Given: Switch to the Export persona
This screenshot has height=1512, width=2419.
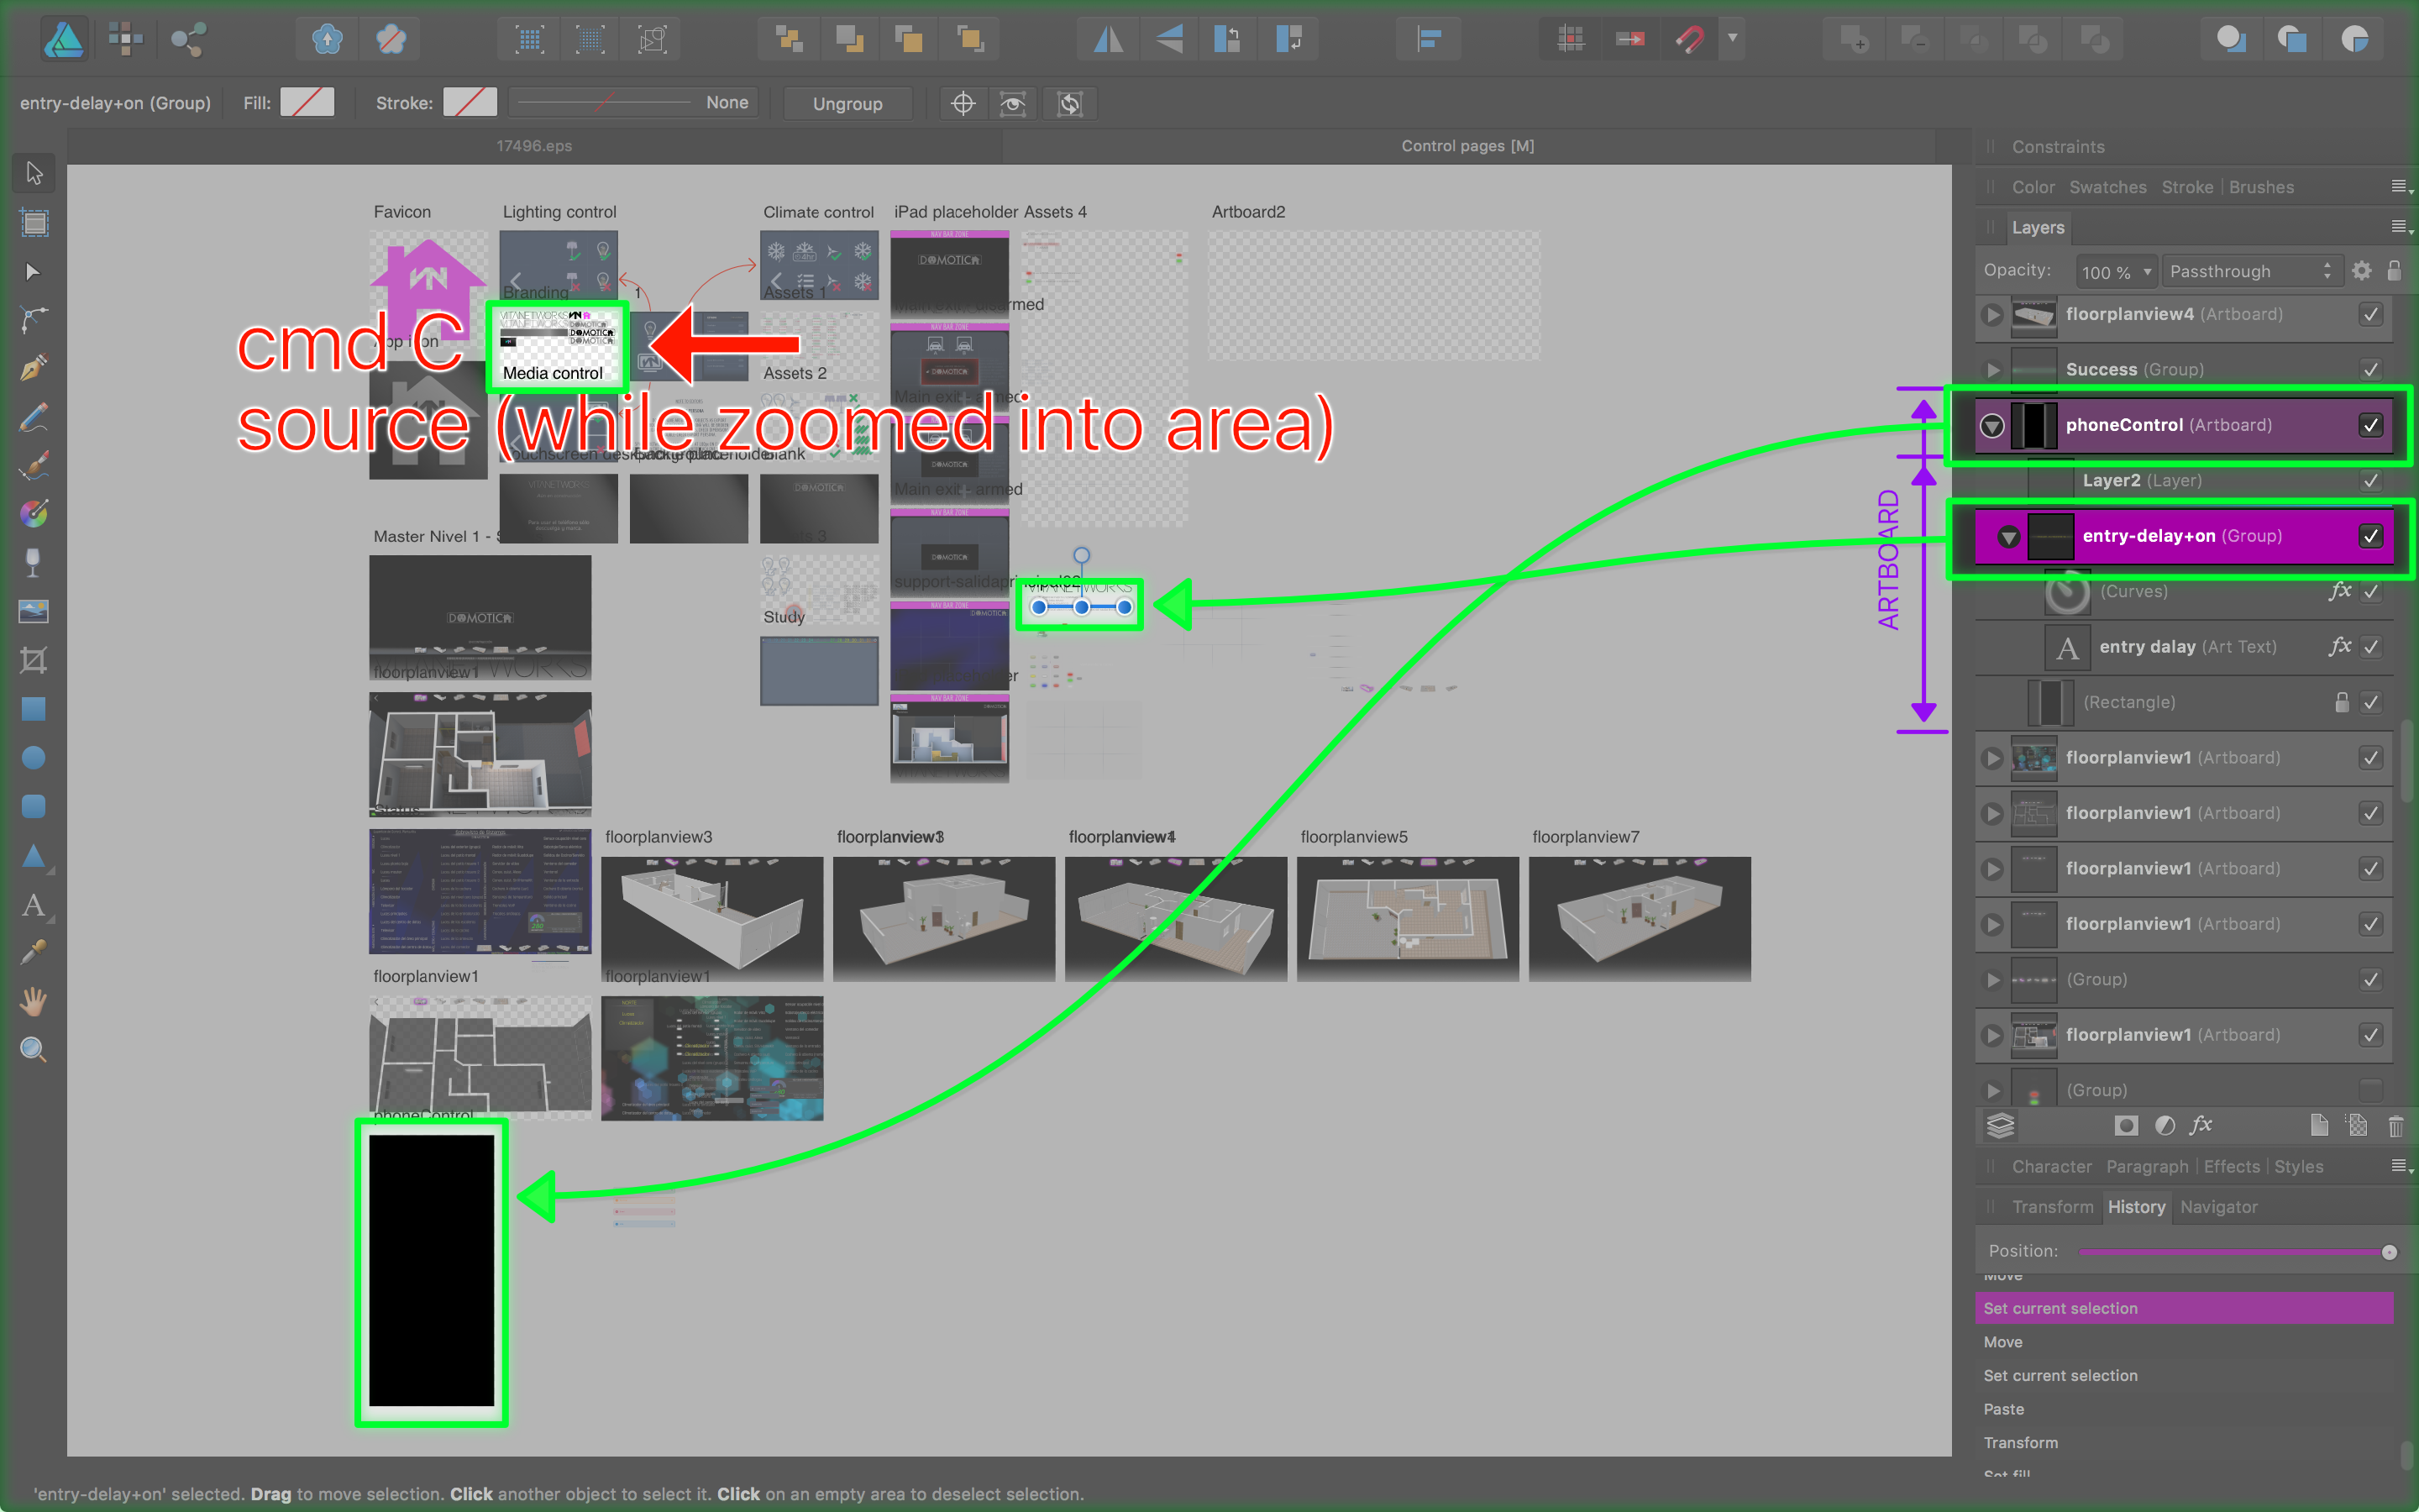Looking at the screenshot, I should 187,40.
